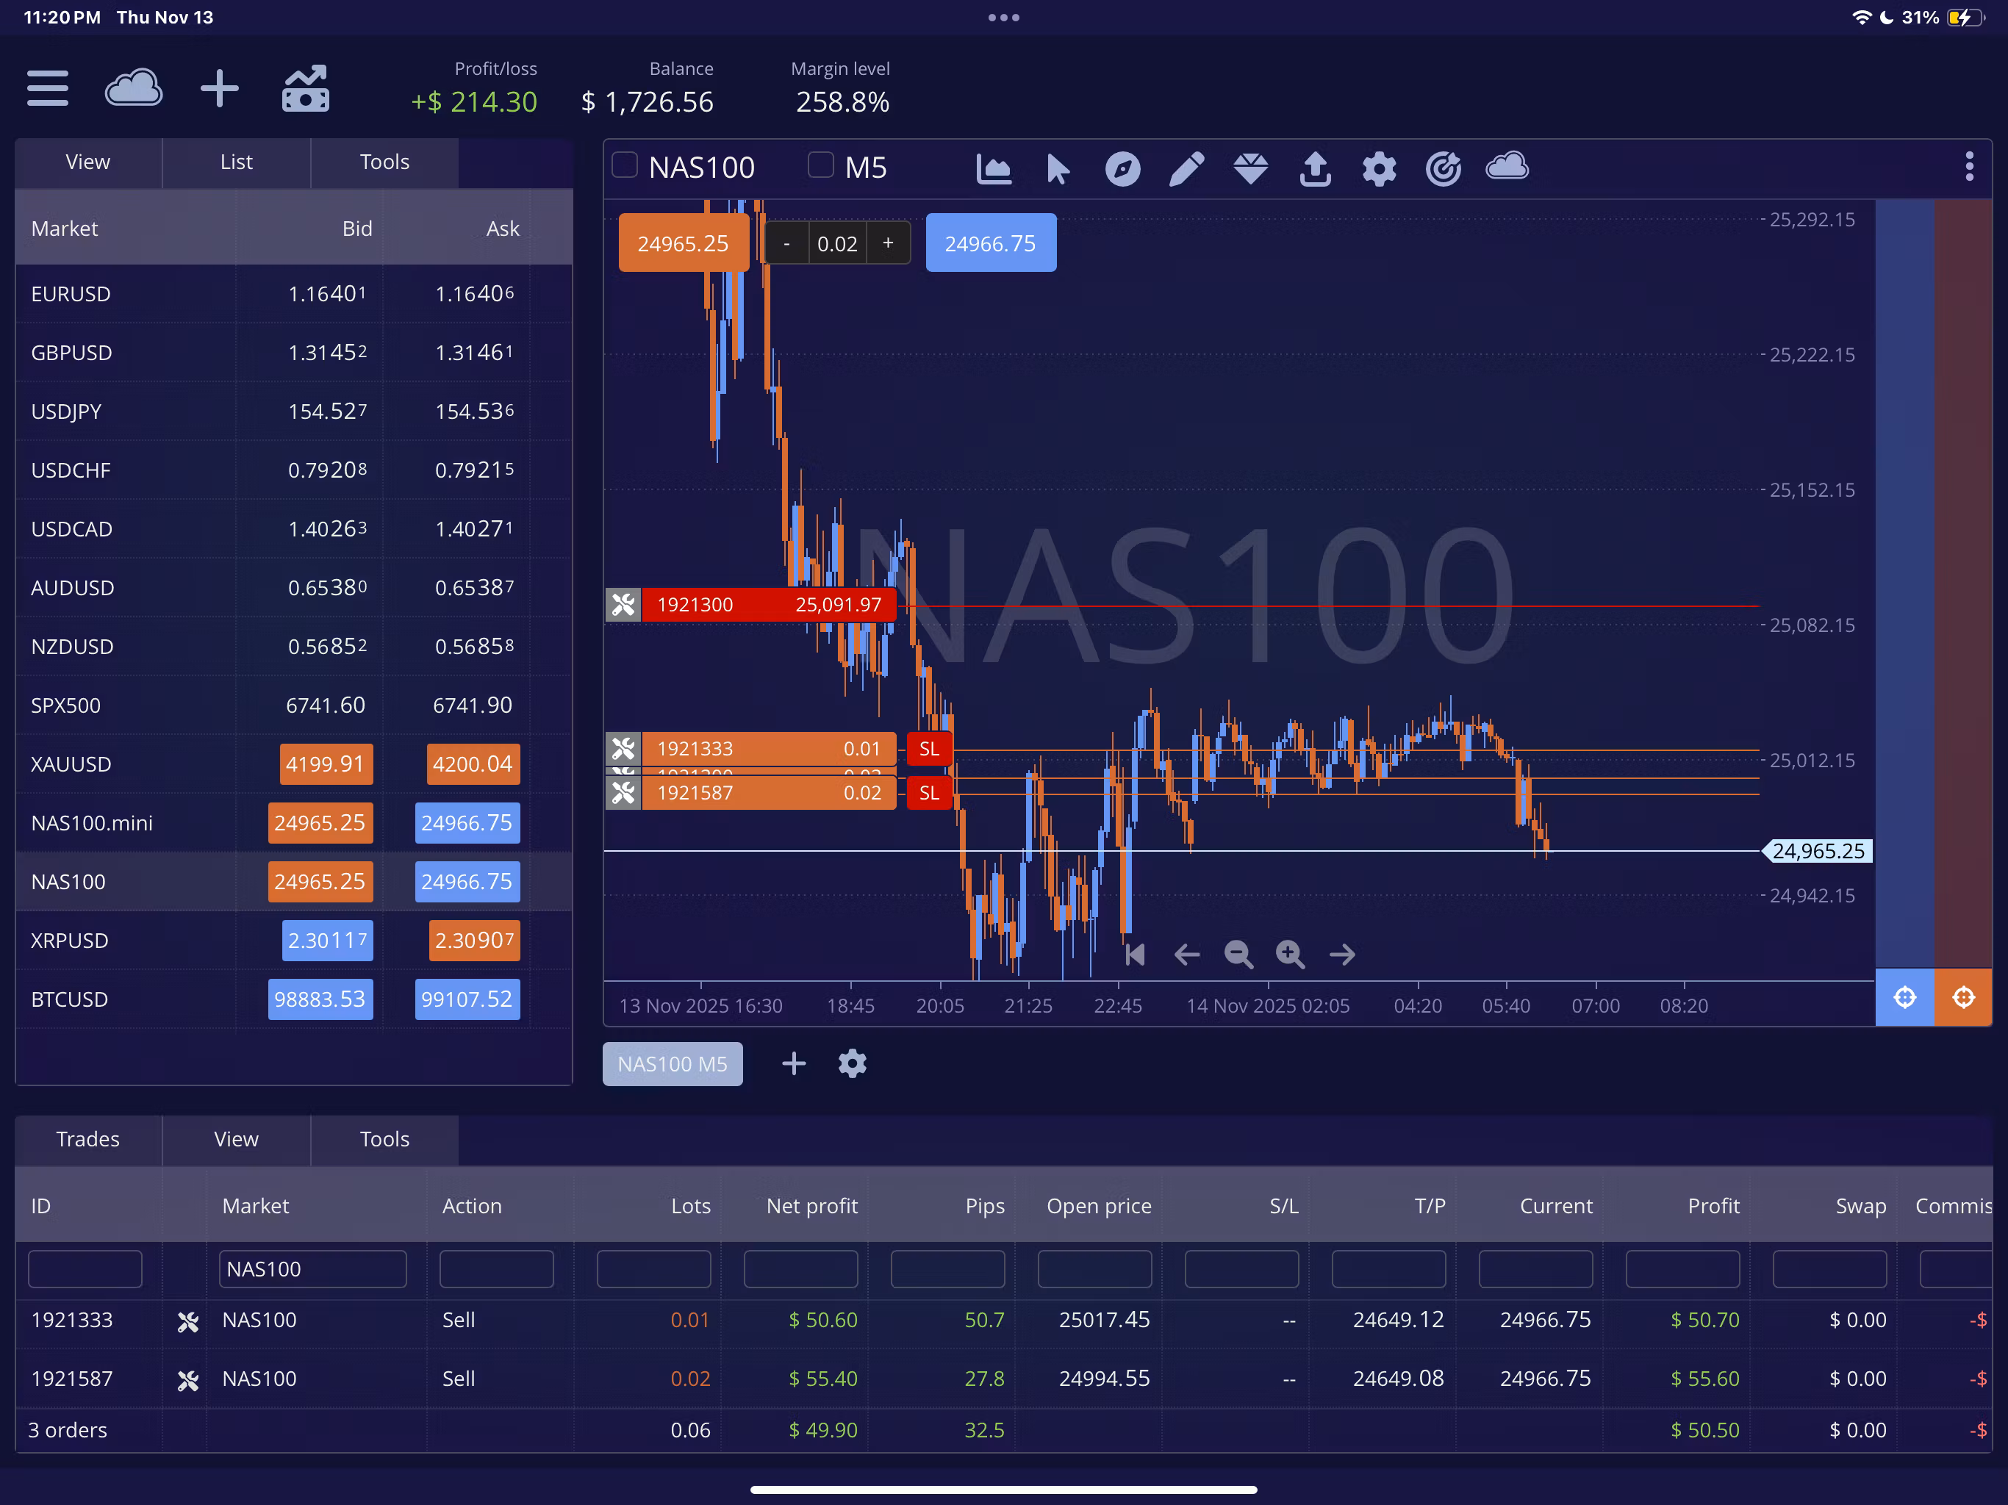Open the market panel Tools tab
The image size is (2008, 1505).
tap(384, 162)
